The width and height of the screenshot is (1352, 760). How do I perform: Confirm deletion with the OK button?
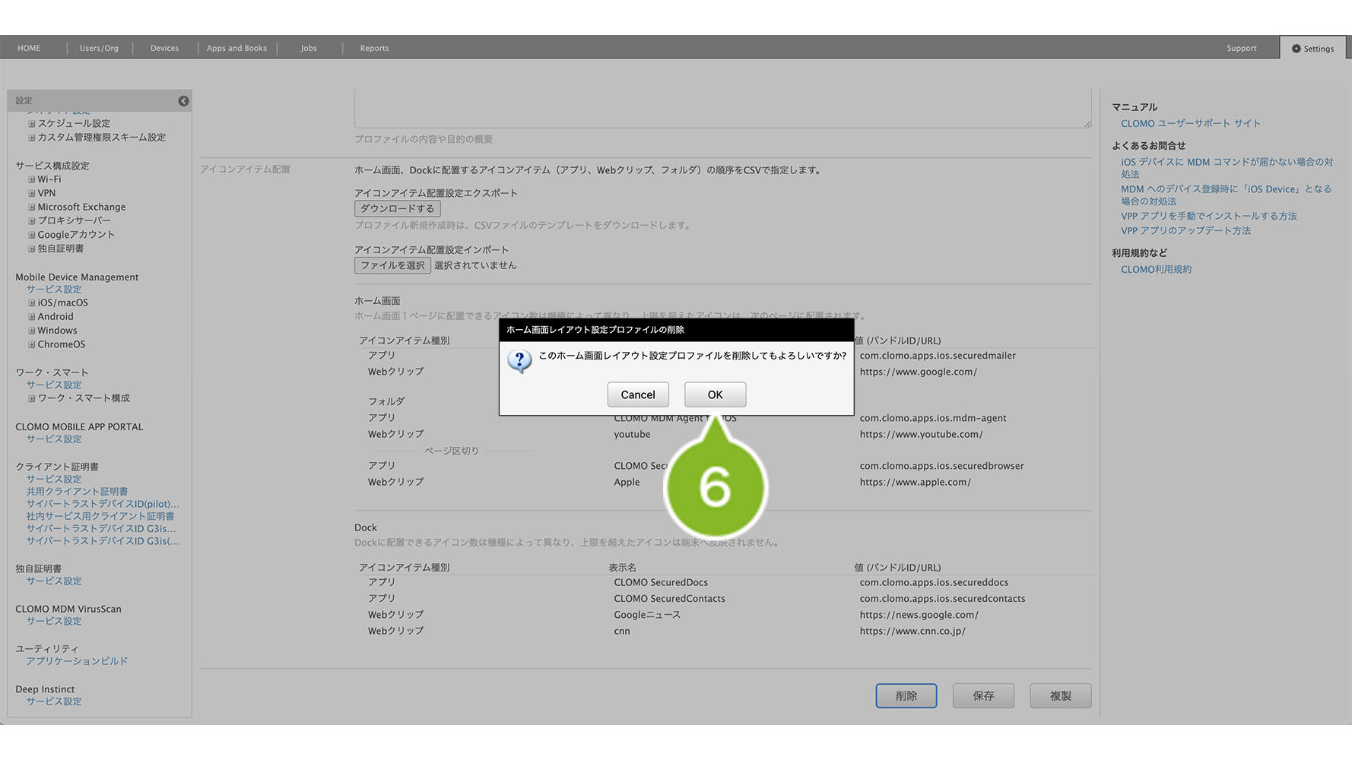coord(715,394)
